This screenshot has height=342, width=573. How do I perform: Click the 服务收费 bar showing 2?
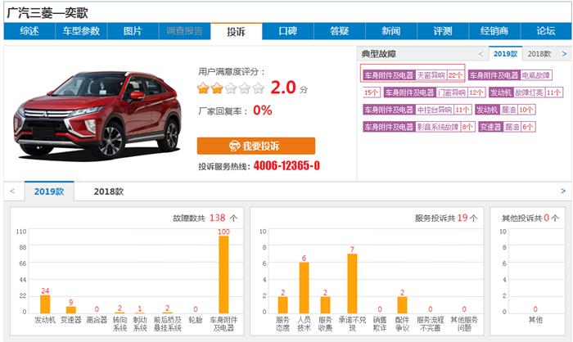(x=325, y=304)
